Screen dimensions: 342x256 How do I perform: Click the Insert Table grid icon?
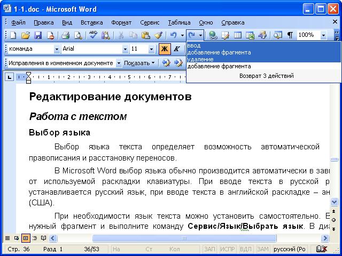[237, 35]
